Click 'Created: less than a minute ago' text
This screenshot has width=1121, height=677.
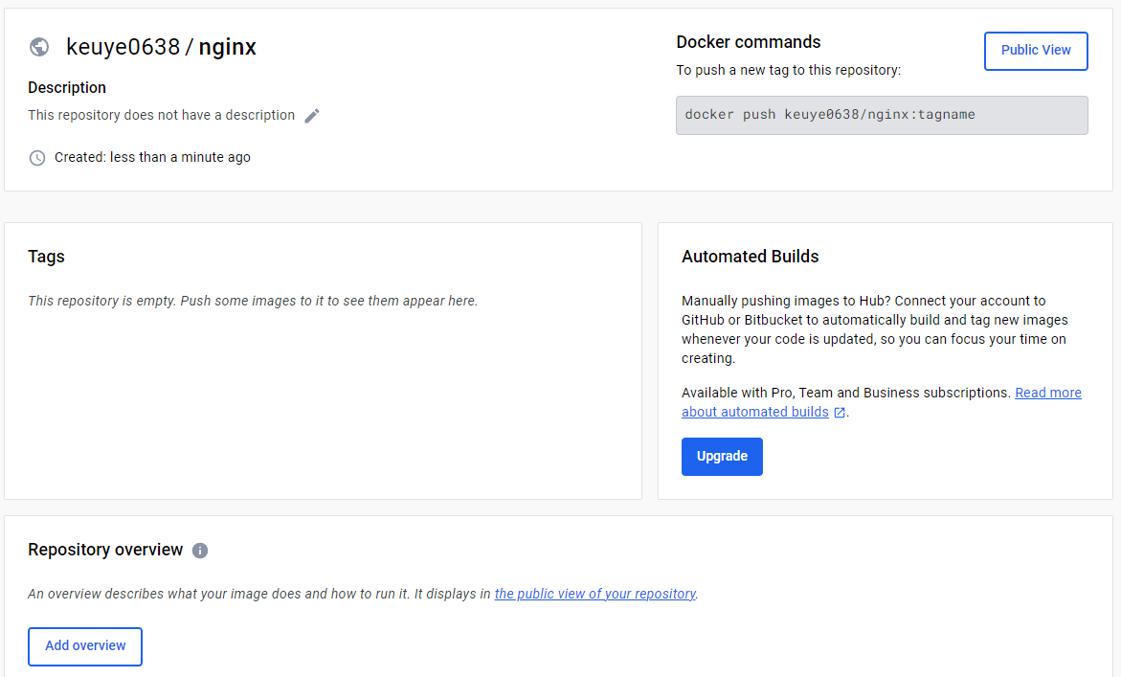(152, 157)
